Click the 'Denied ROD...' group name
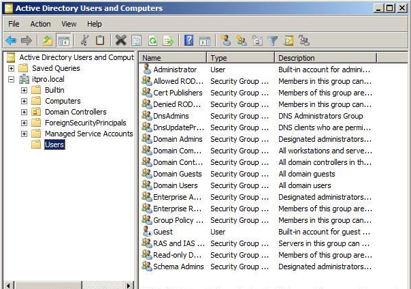The height and width of the screenshot is (289, 411). coord(177,104)
